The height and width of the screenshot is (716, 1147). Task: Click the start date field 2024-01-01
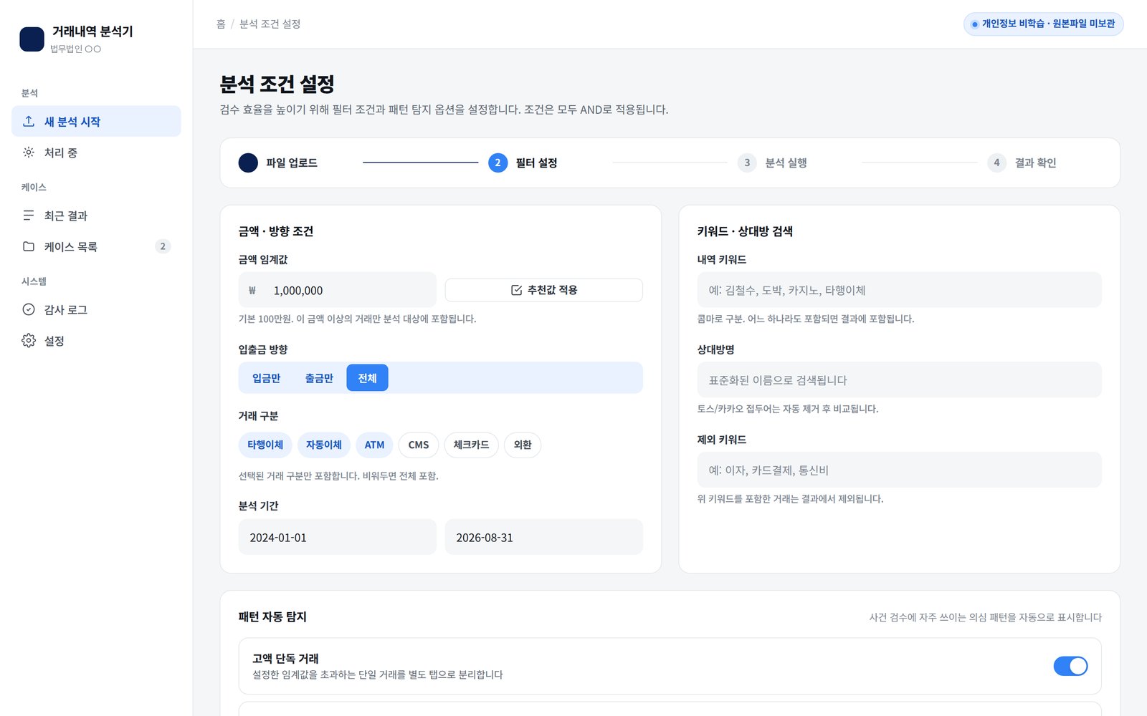coord(337,537)
